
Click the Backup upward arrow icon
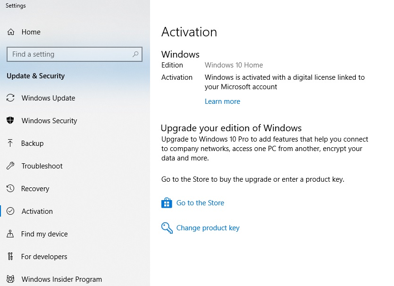point(10,143)
